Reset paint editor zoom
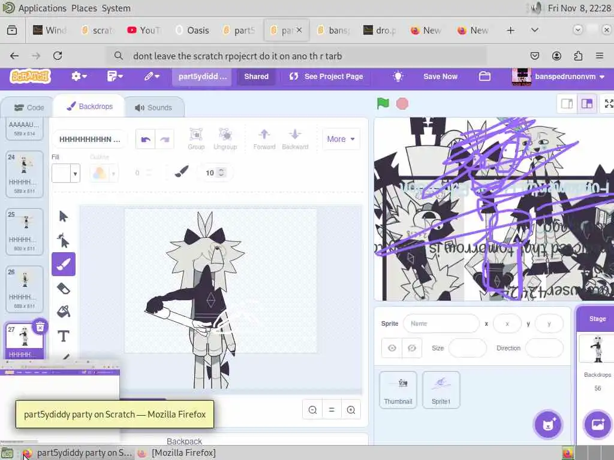The width and height of the screenshot is (614, 460). click(332, 410)
